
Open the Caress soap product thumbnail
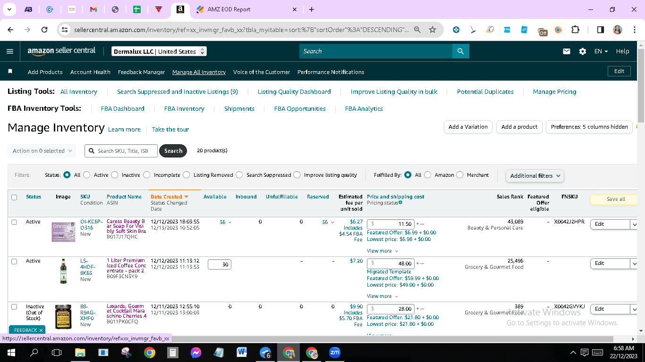(63, 232)
